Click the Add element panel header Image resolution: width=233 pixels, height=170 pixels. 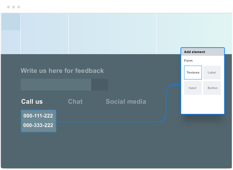click(x=202, y=52)
